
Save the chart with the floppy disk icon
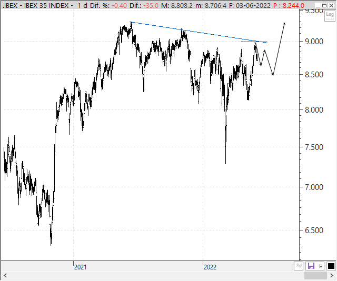click(x=311, y=266)
